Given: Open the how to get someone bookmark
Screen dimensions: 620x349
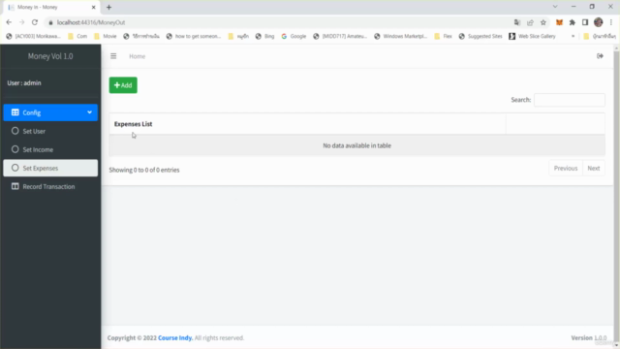Looking at the screenshot, I should click(194, 36).
